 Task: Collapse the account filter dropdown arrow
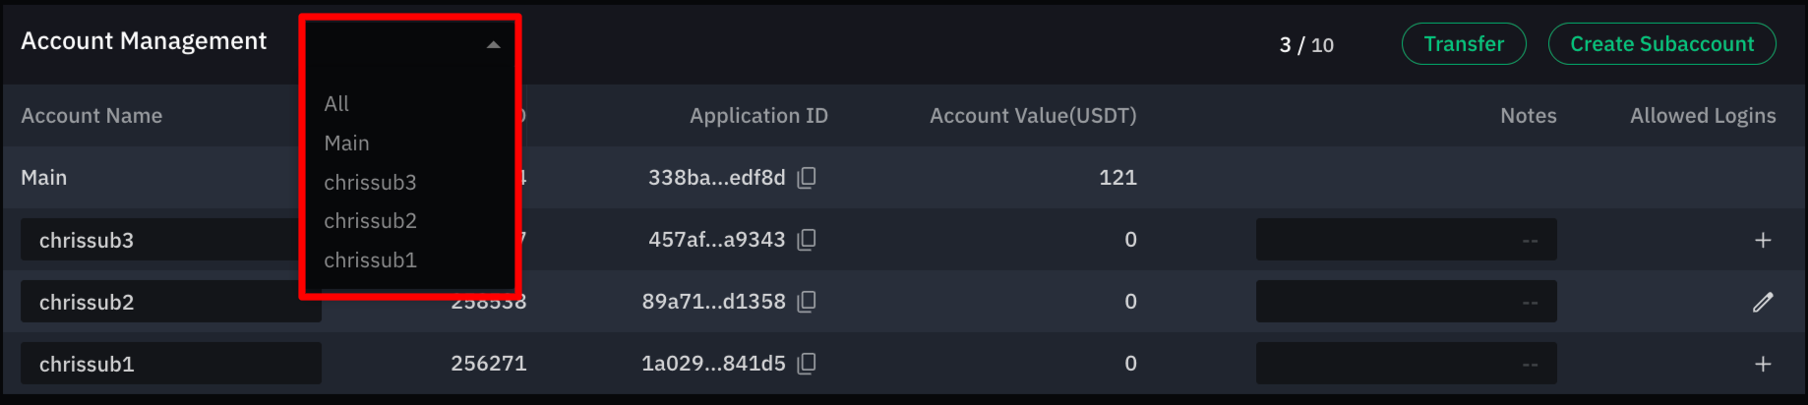coord(494,44)
